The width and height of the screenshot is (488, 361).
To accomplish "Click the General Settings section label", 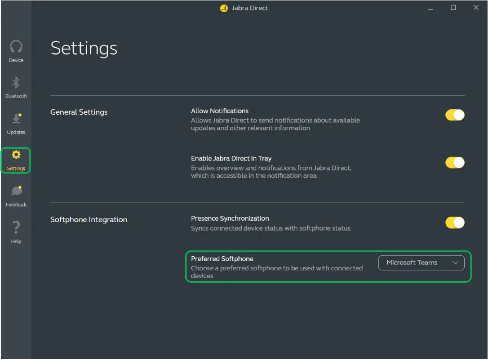I will (79, 112).
